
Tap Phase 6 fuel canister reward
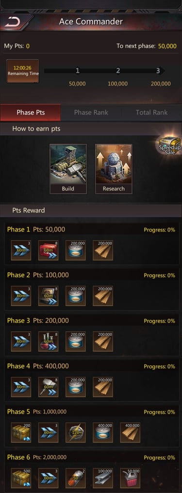click(x=130, y=478)
